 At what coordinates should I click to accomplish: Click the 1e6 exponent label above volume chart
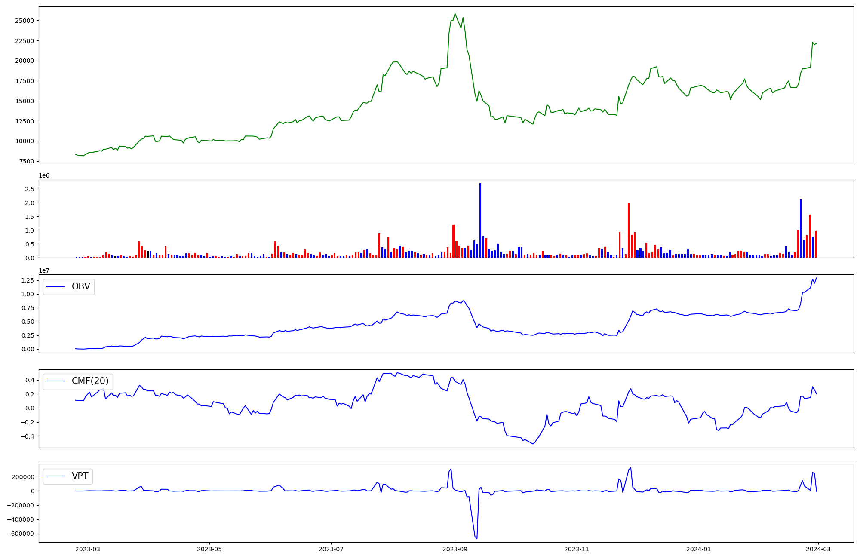point(44,175)
